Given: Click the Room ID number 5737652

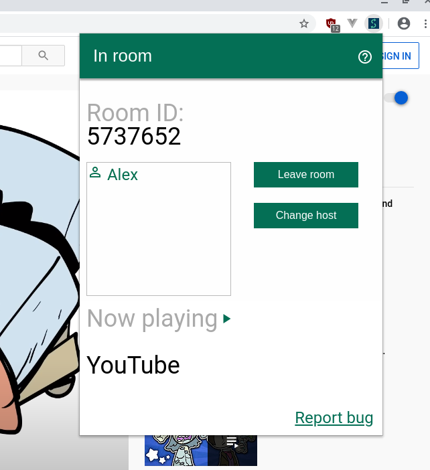Looking at the screenshot, I should pyautogui.click(x=134, y=137).
